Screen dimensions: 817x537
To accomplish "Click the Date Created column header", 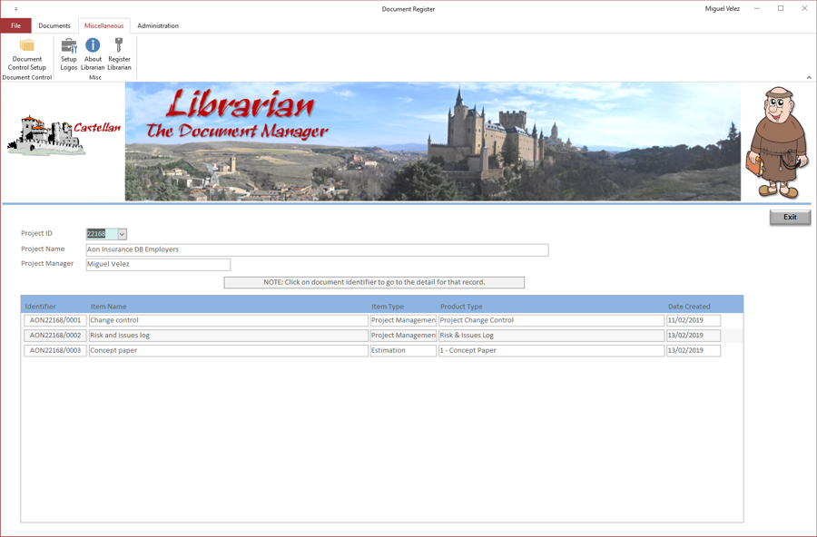I will tap(689, 307).
